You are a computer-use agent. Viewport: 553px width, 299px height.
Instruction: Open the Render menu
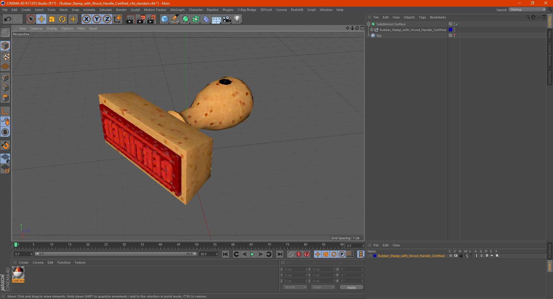[x=121, y=10]
